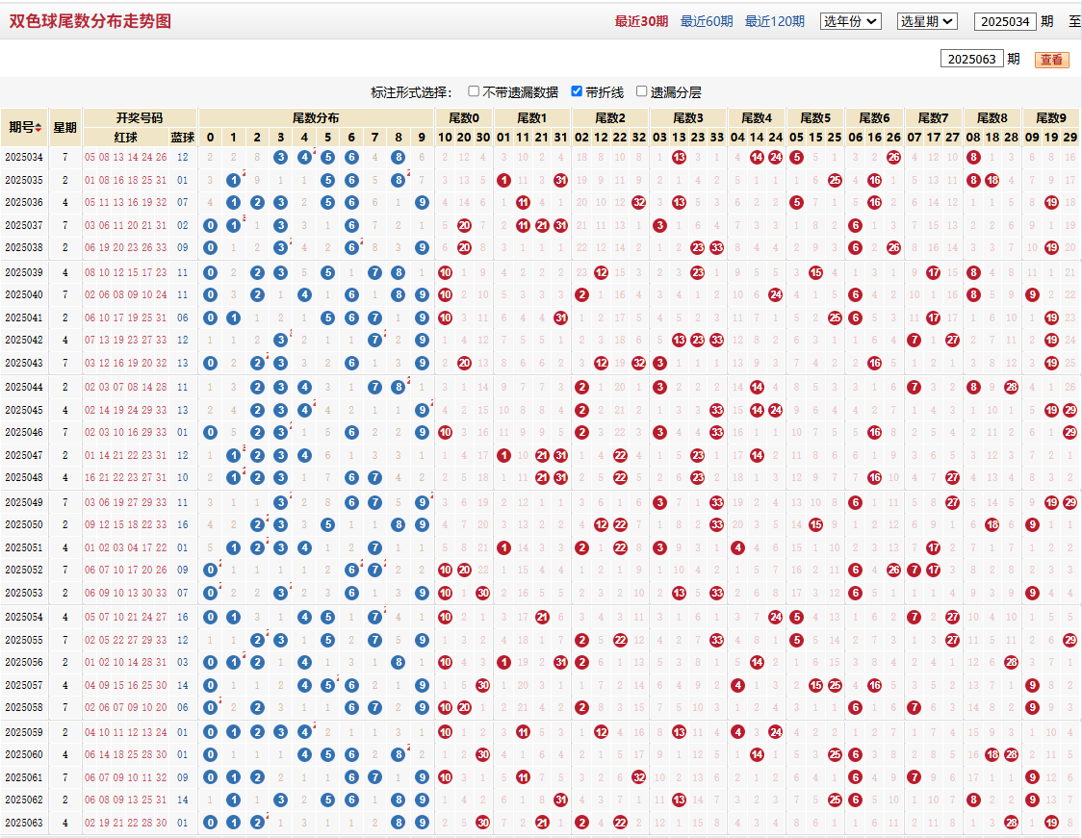The image size is (1082, 838).
Task: Select the 星期 column header
Action: (x=64, y=128)
